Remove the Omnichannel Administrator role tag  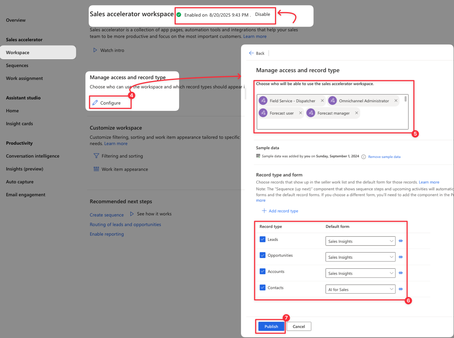tap(396, 101)
